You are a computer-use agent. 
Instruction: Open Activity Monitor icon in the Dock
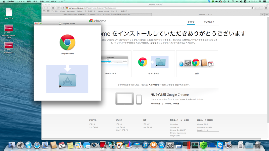195,145
